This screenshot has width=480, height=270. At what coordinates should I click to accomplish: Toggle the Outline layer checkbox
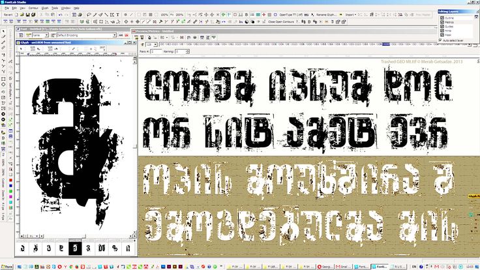click(442, 18)
